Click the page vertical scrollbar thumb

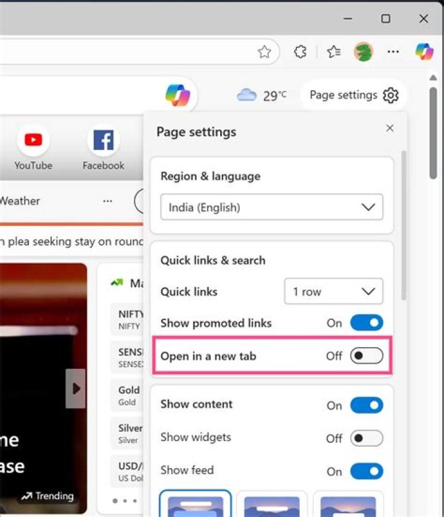[433, 133]
